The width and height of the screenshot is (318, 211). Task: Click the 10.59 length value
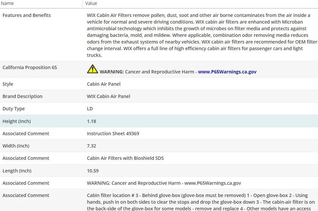coord(93,171)
